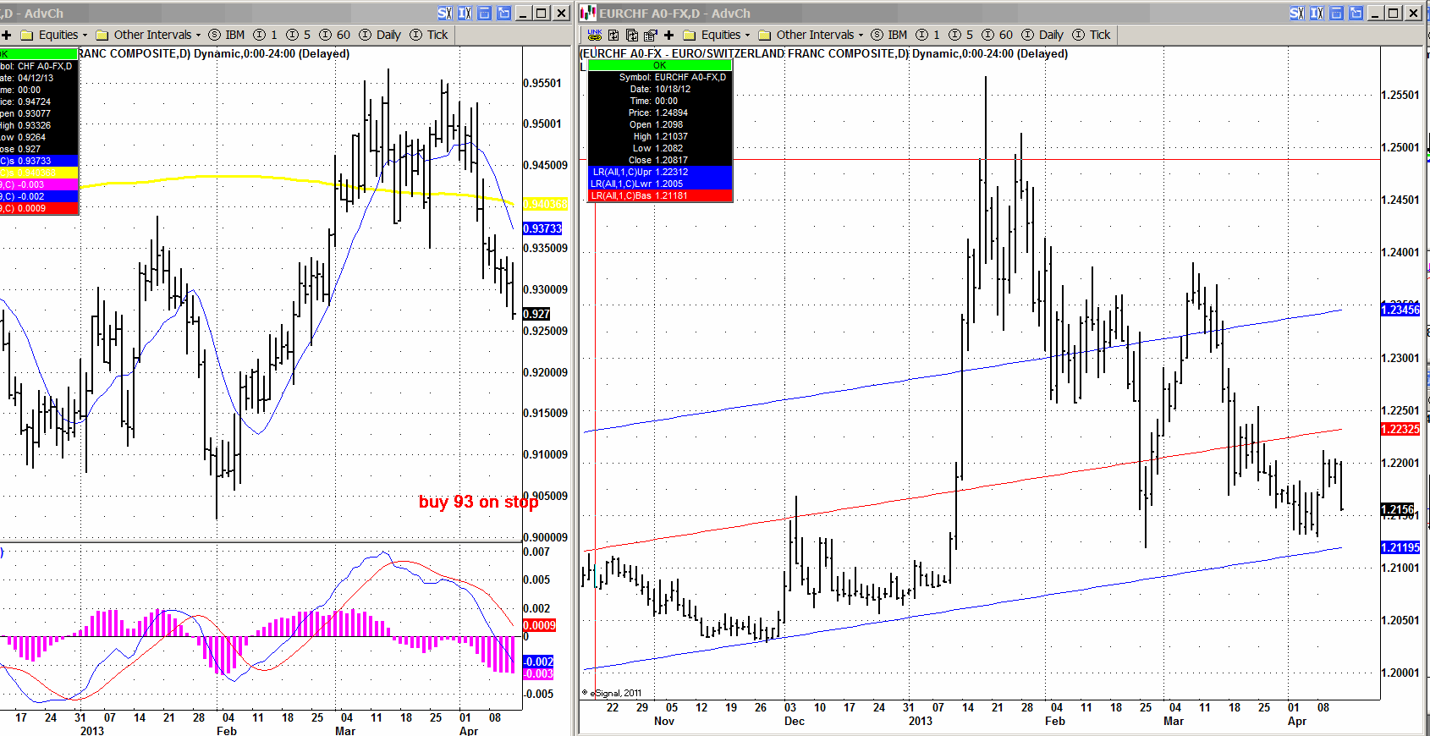Viewport: 1430px width, 736px height.
Task: Load IBM symbol in left CHF window
Action: tap(234, 35)
